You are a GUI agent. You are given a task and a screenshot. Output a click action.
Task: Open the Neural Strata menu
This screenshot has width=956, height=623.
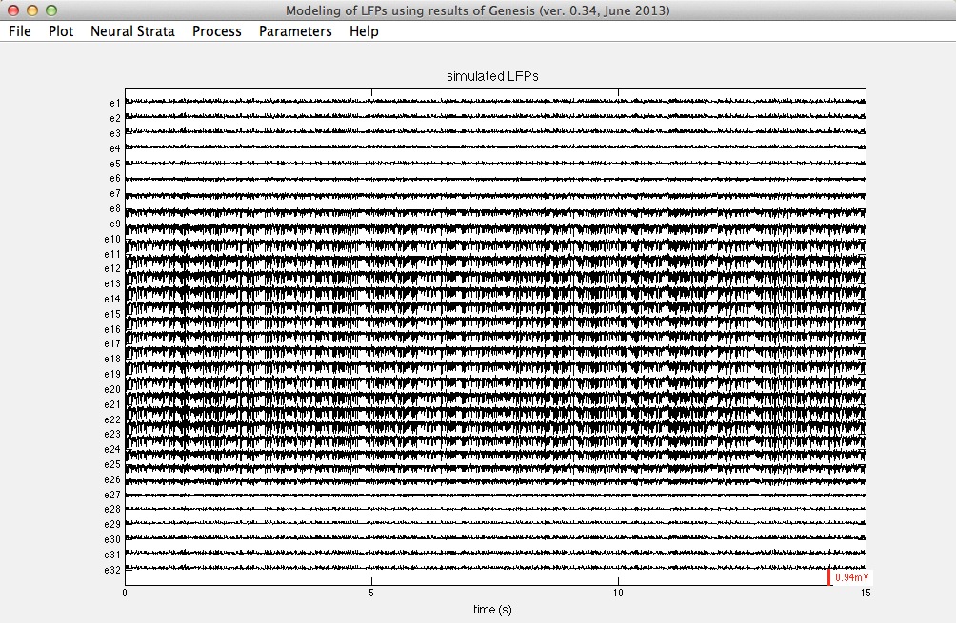[132, 31]
